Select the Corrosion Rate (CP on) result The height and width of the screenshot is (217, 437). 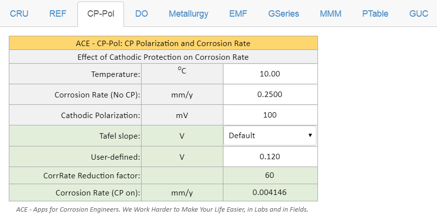pos(270,193)
